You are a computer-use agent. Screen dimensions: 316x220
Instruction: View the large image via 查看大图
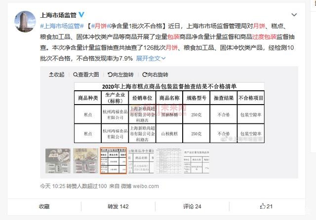[85, 74]
